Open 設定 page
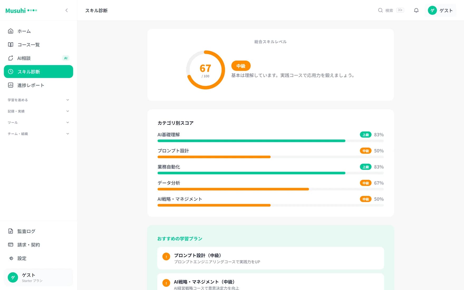 point(38,258)
